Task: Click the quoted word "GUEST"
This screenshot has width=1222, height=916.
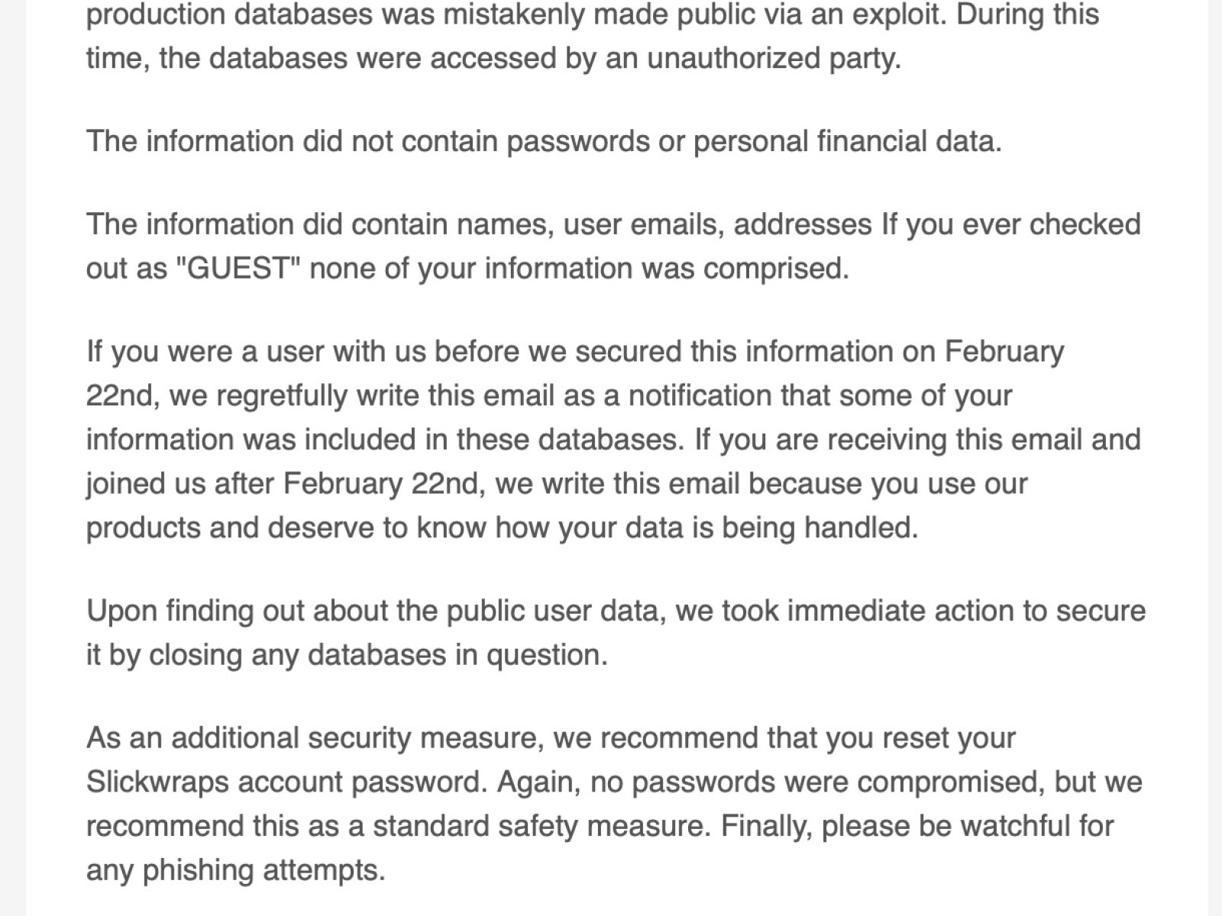Action: point(236,269)
